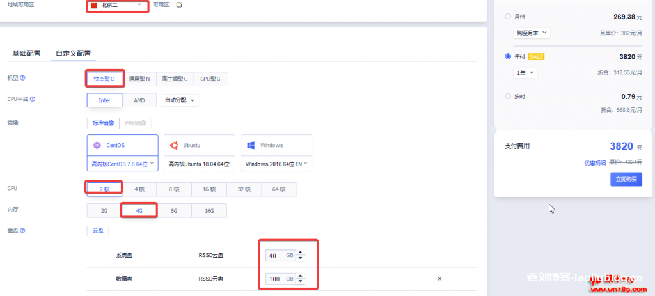
Task: Click the help icon next to 机型
Action: 23,78
